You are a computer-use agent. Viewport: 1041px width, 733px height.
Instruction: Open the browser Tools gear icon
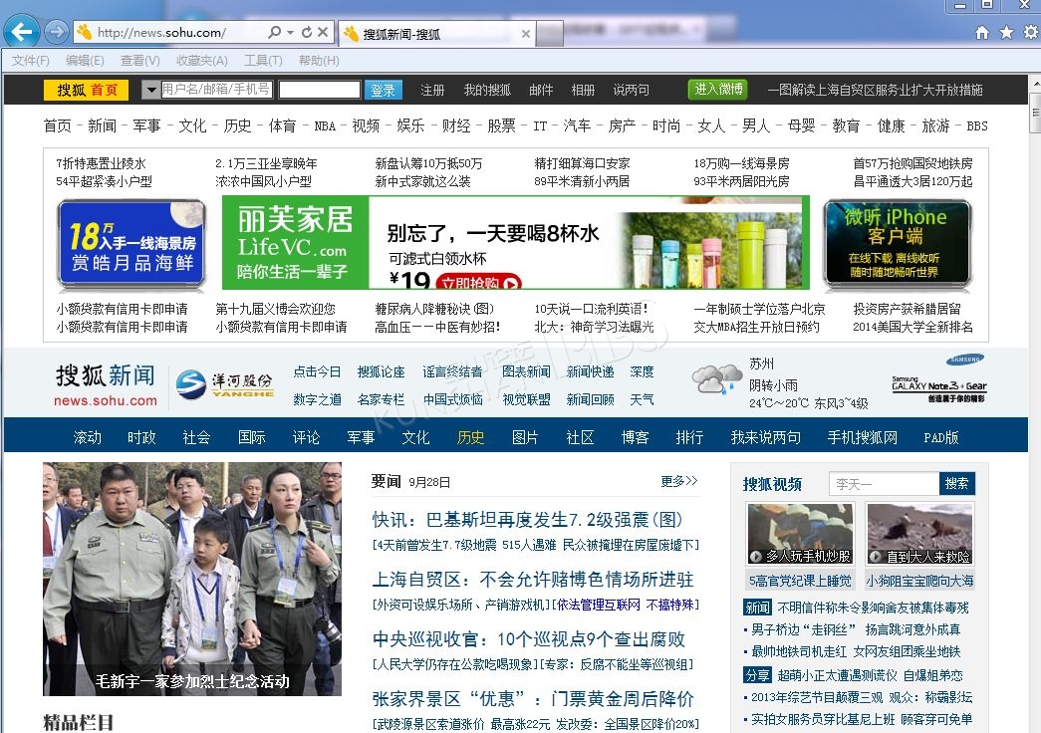[x=1030, y=33]
